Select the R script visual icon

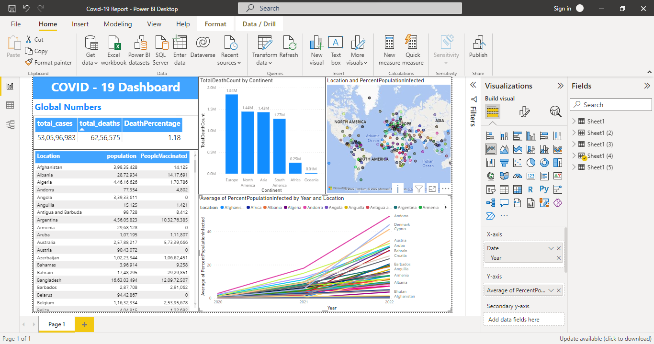click(530, 189)
